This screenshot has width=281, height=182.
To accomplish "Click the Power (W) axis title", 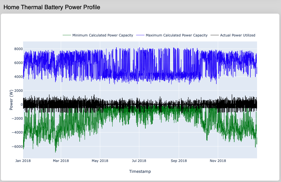I will tap(11, 100).
